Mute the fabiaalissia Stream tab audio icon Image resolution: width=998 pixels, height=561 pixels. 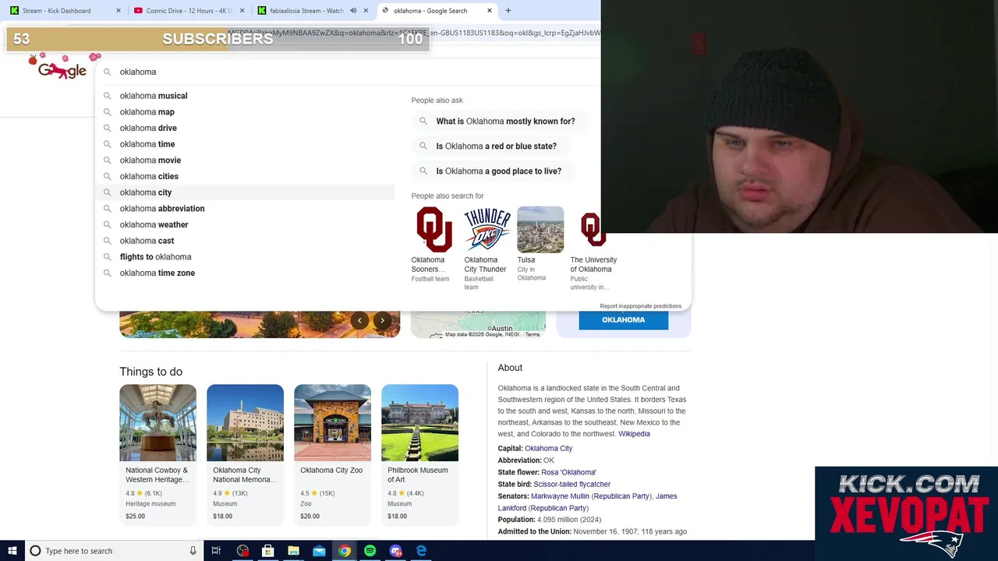pos(353,11)
